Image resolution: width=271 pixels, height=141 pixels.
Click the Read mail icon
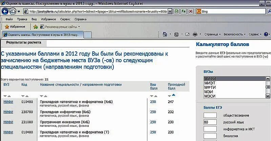pyautogui.click(x=187, y=34)
